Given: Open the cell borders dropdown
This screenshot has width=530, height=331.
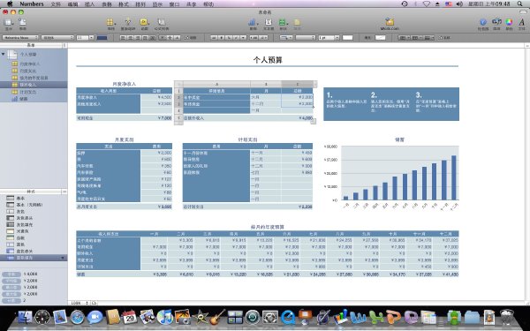Looking at the screenshot, I should pyautogui.click(x=286, y=38).
